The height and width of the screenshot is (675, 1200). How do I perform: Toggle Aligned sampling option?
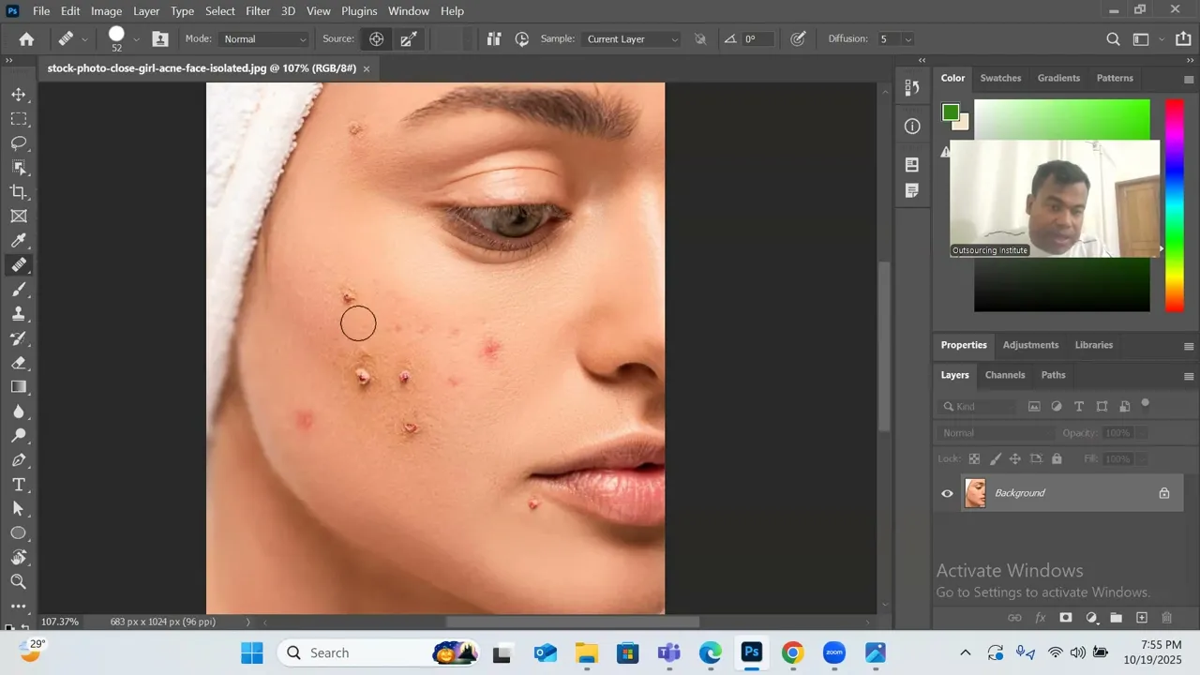tap(494, 39)
